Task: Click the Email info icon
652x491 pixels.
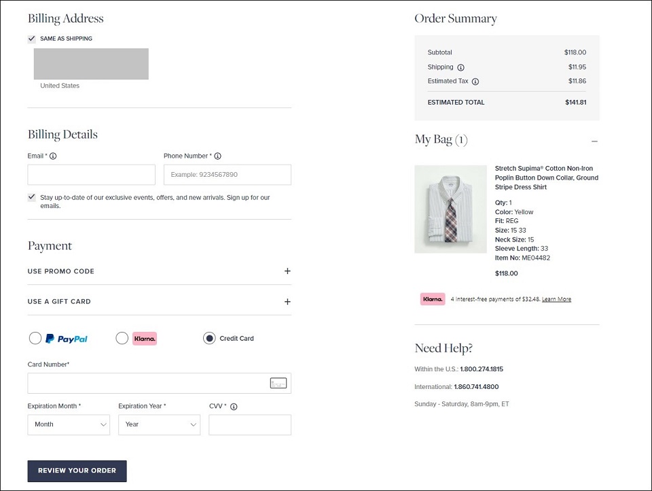Action: tap(53, 156)
